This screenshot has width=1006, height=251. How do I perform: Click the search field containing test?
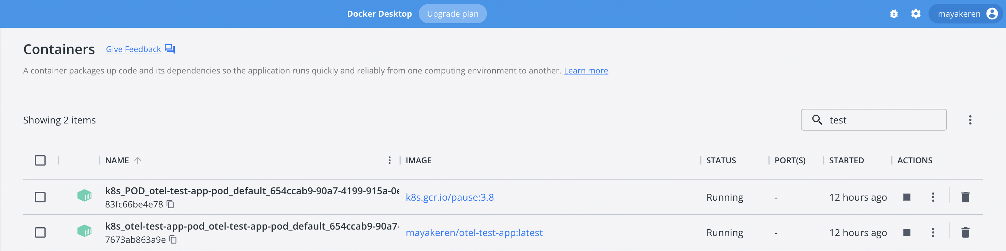(x=874, y=120)
